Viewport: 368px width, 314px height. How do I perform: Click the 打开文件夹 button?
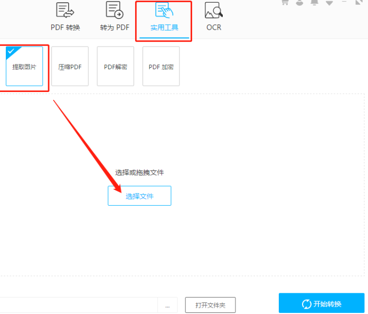[210, 305]
